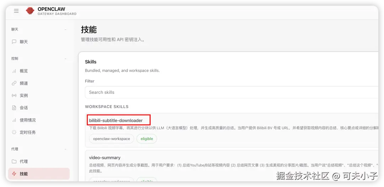Click the chat bubble icon beside 聊天
Viewport: 384px width, 187px height.
[14, 42]
